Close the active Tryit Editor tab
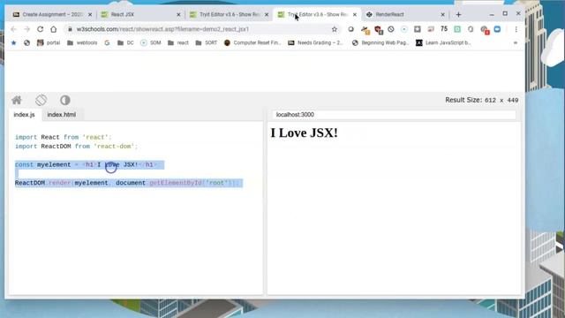The height and width of the screenshot is (318, 565). (x=355, y=15)
